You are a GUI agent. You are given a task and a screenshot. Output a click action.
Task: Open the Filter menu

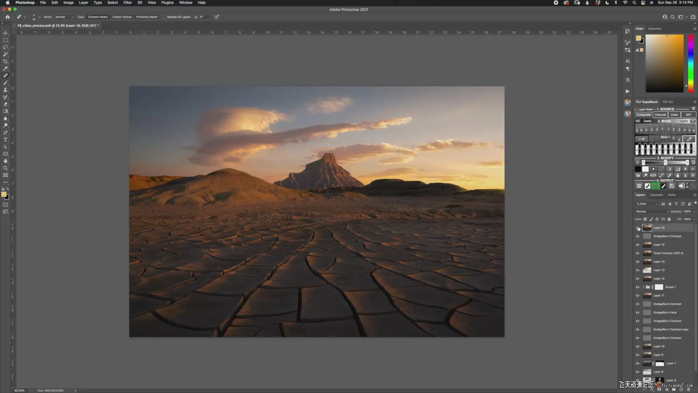128,3
